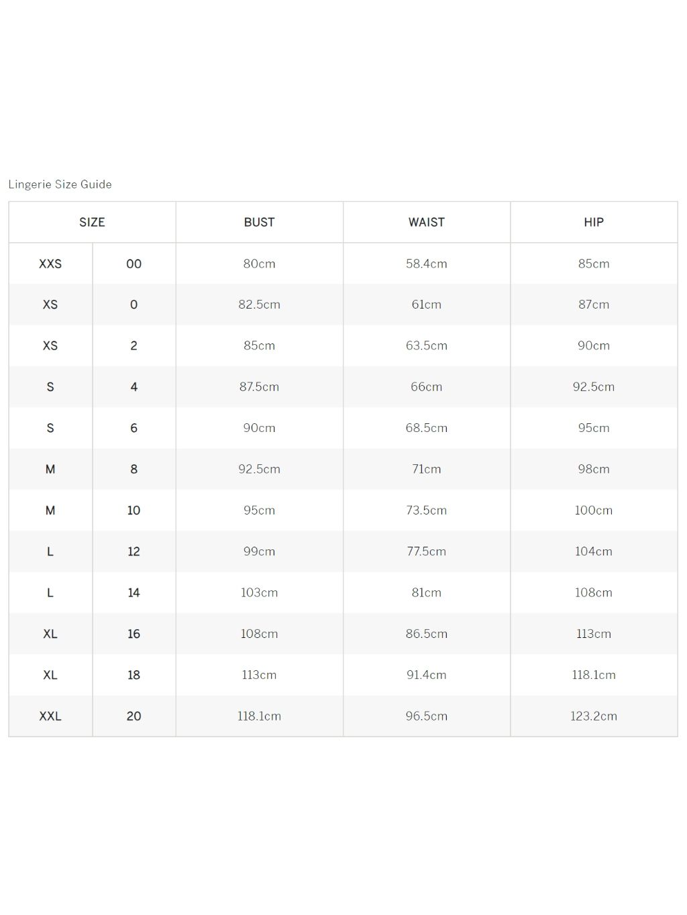Click the numeric size 4 cell
Screen dimensions: 687x915
pyautogui.click(x=134, y=387)
